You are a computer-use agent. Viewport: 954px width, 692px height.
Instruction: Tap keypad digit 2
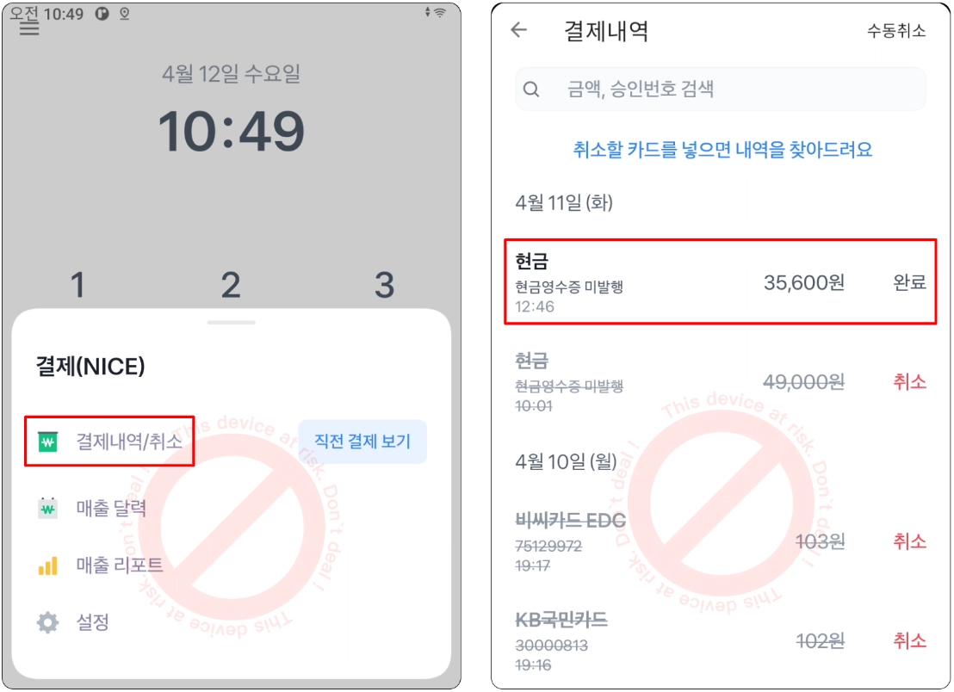coord(231,285)
